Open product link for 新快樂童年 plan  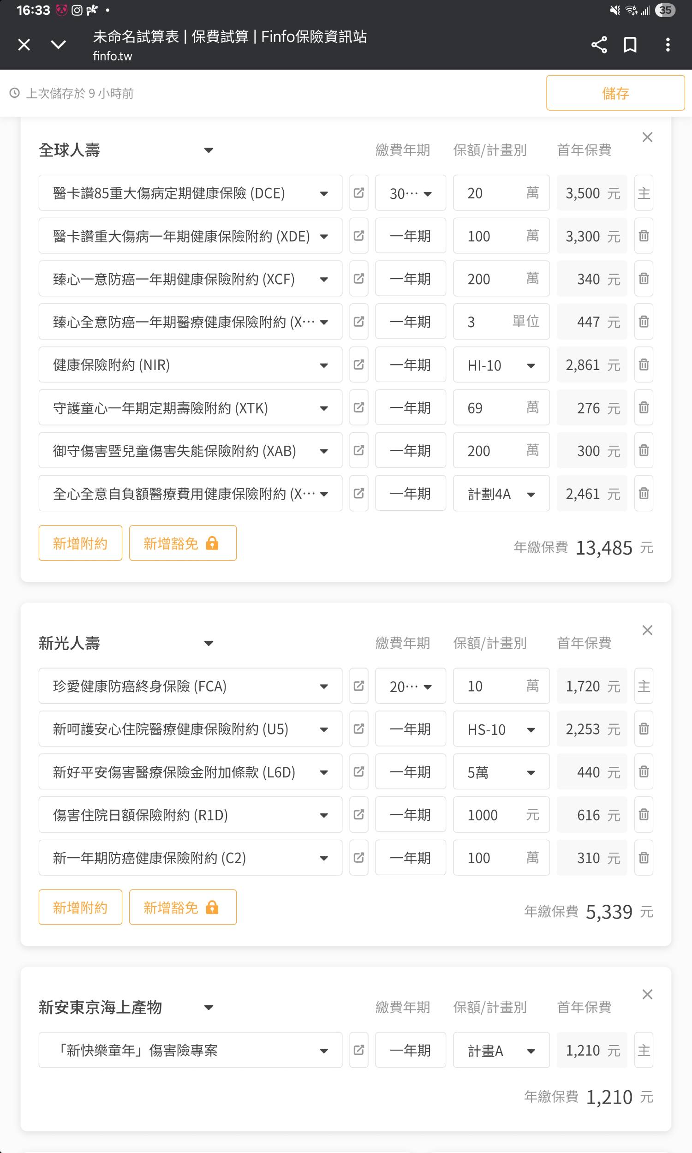pos(358,1050)
